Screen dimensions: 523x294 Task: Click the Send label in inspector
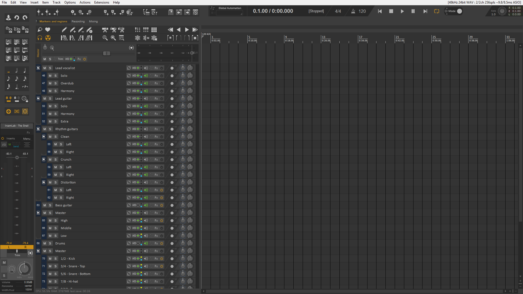pyautogui.click(x=16, y=146)
